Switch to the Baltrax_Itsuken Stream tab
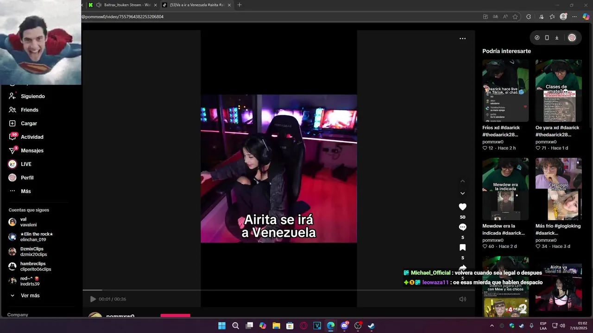 [x=123, y=5]
